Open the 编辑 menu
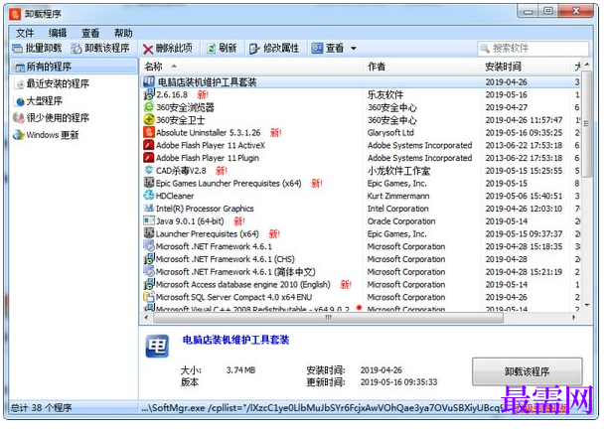Viewport: 612px width, 431px height. click(x=58, y=33)
